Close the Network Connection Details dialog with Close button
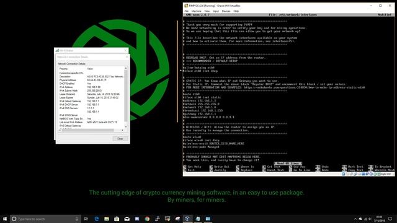Screen dimensions: 397x223 [x=120, y=139]
